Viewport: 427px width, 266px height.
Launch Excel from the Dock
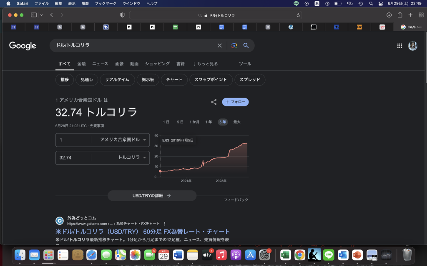point(285,256)
